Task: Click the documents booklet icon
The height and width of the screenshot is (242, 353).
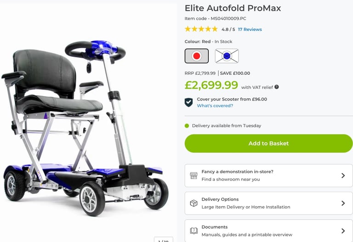Action: point(194,231)
